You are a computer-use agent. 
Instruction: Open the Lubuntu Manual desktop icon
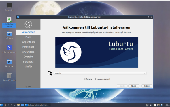click(x=9, y=49)
